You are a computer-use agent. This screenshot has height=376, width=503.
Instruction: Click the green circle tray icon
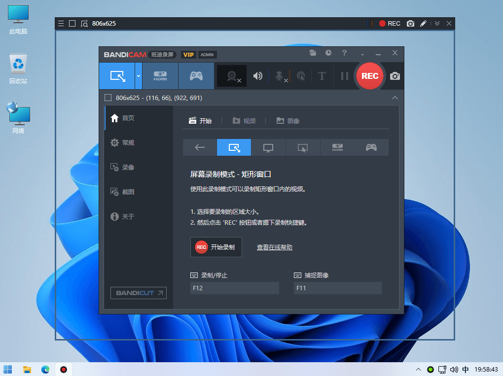click(431, 370)
